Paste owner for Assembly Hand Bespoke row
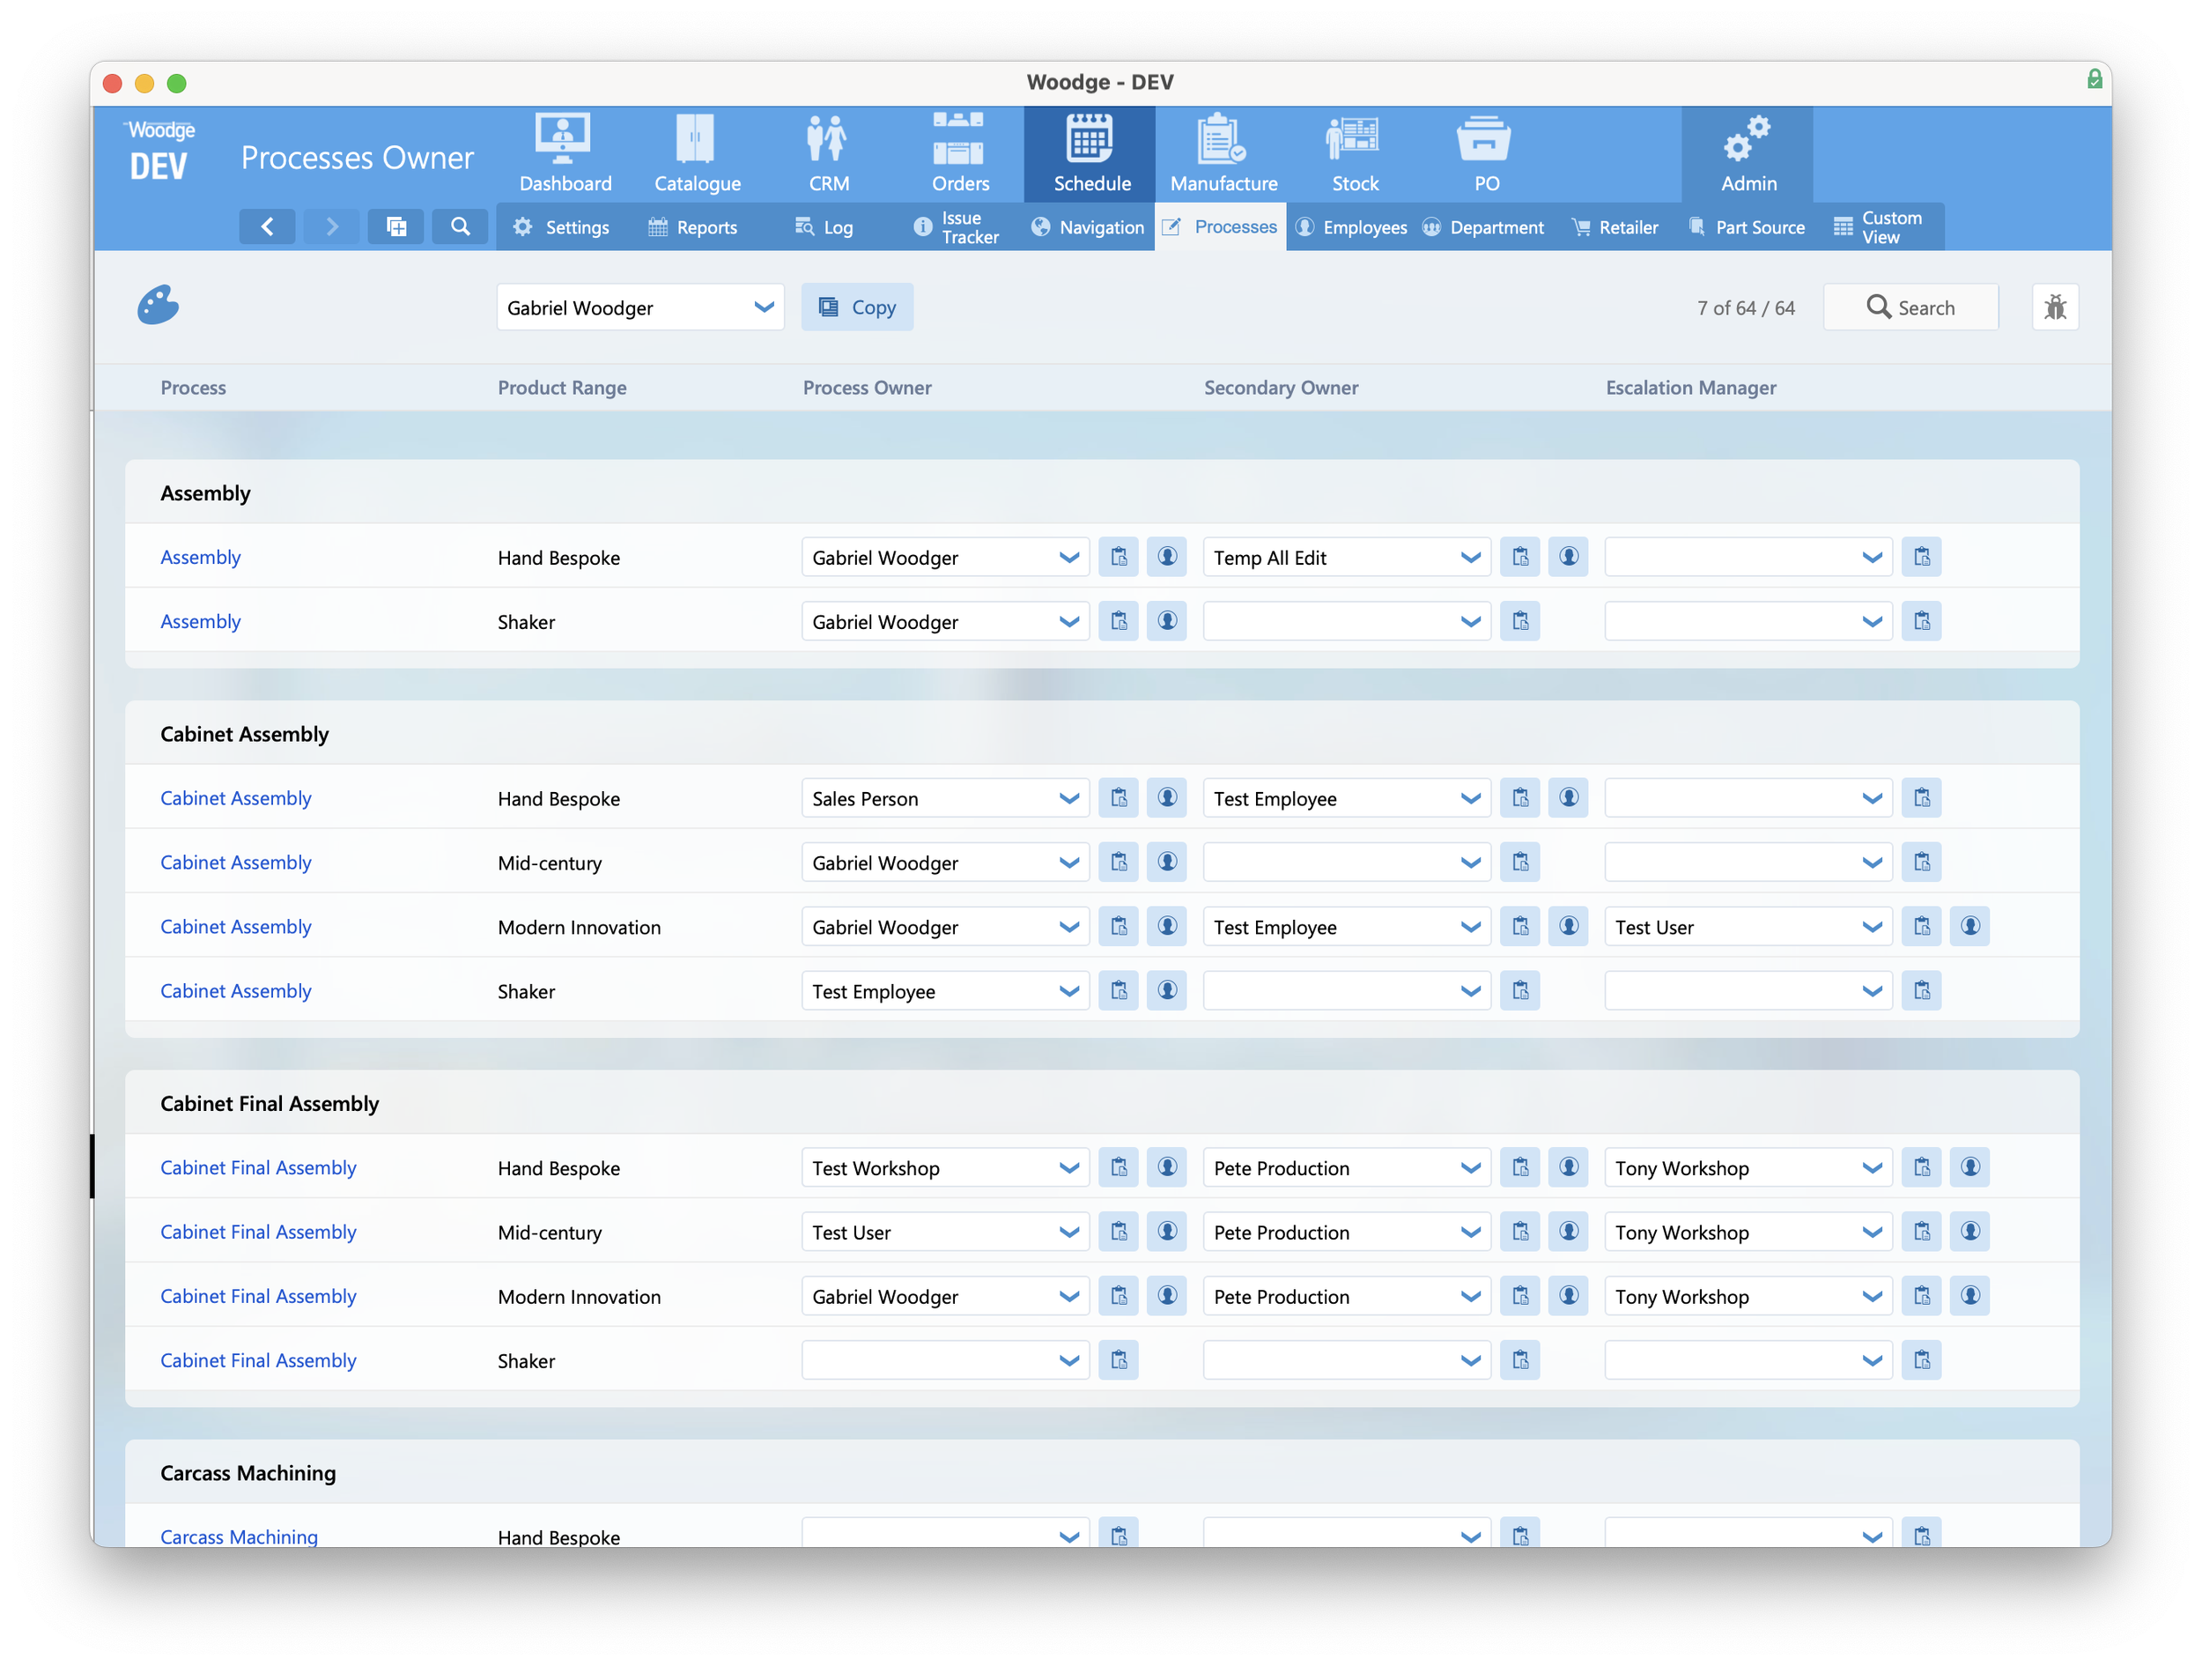 1119,557
